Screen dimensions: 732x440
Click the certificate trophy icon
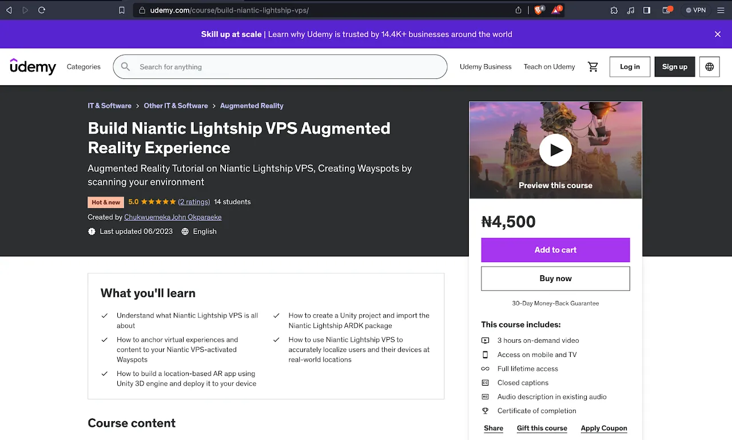pos(485,411)
